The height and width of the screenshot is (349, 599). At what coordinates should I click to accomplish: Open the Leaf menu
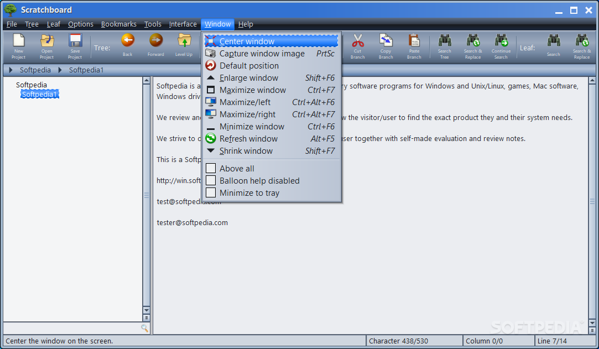[x=54, y=24]
